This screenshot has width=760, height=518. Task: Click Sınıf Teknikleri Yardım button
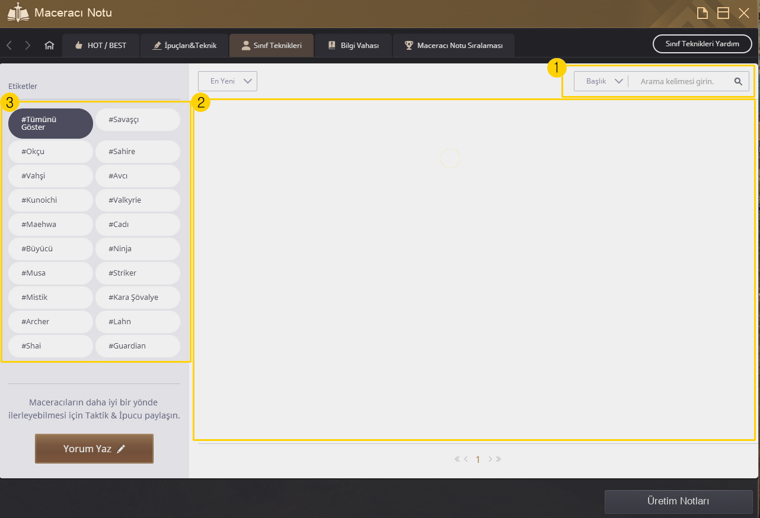point(702,44)
